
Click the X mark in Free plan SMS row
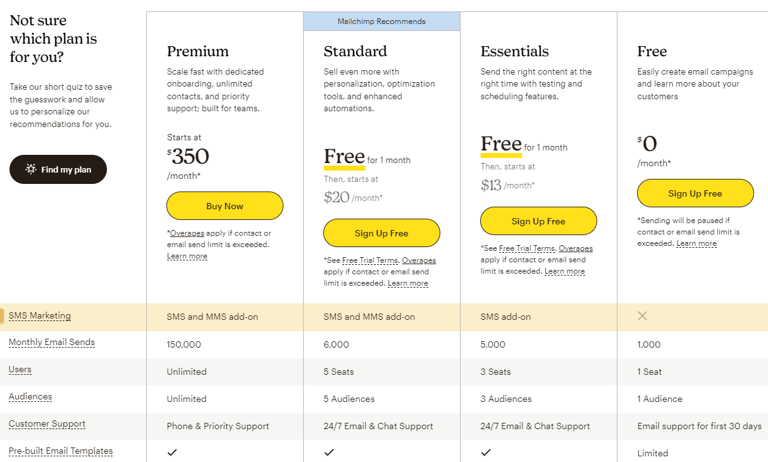click(x=642, y=315)
